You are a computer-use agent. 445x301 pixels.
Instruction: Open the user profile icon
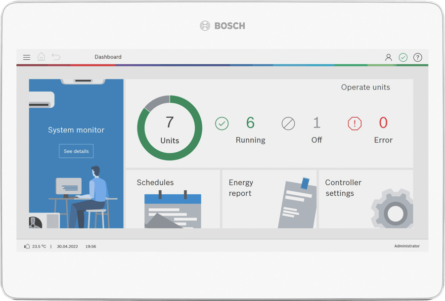(x=388, y=57)
